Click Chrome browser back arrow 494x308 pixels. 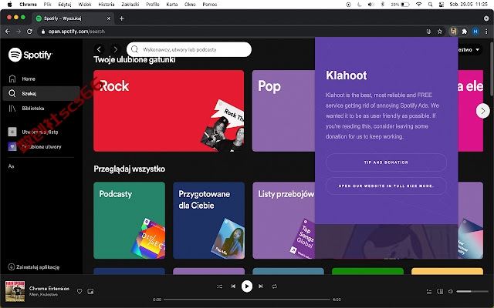8,32
